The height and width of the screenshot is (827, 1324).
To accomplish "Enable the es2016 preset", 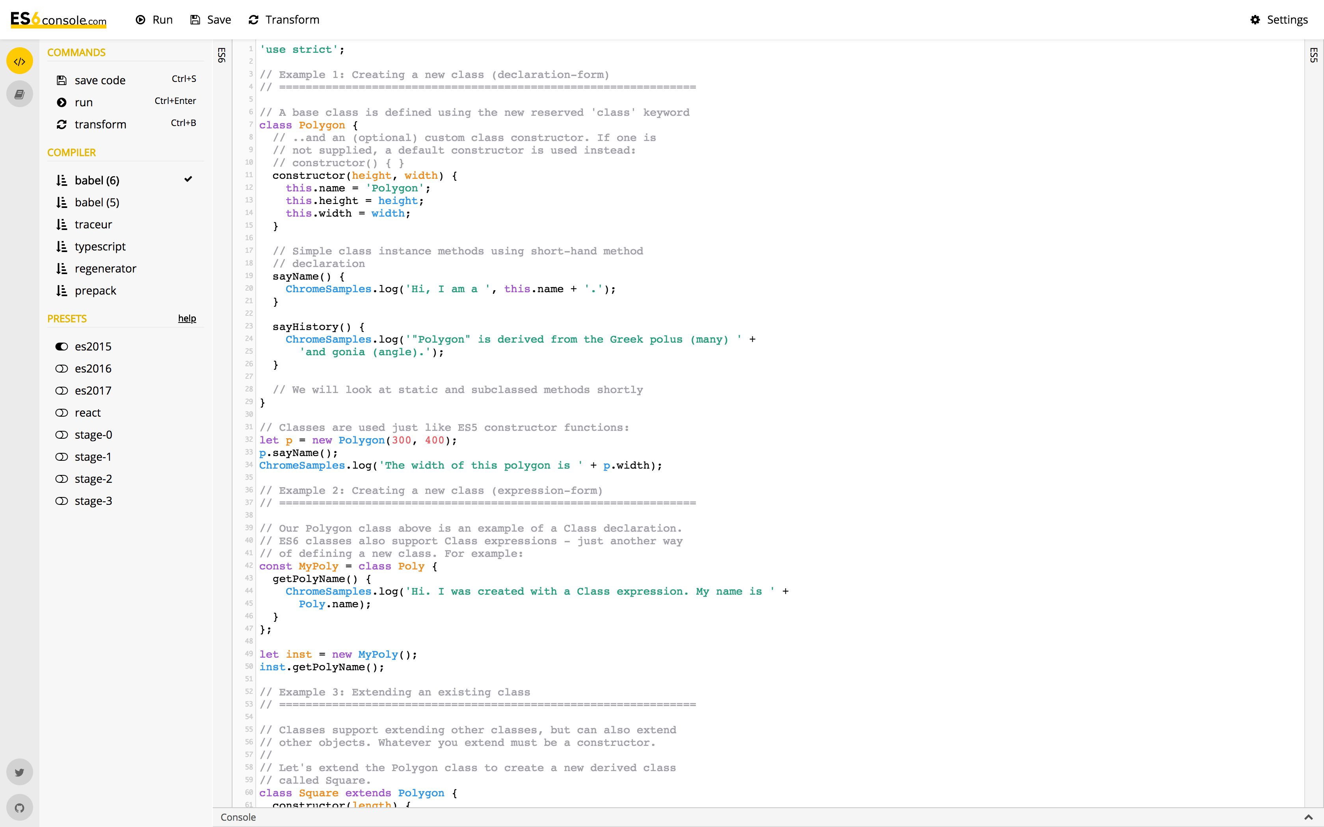I will (62, 368).
